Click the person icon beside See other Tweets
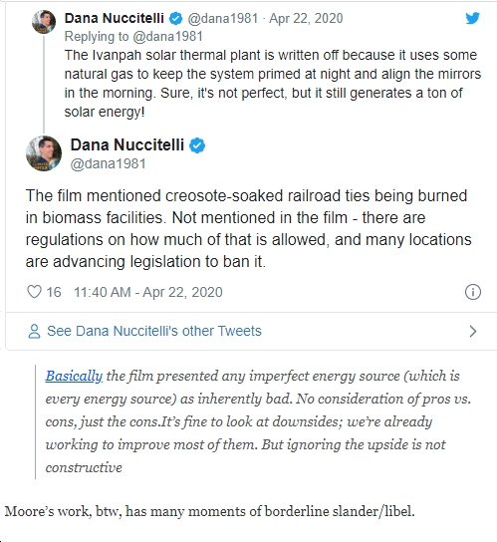 (34, 331)
